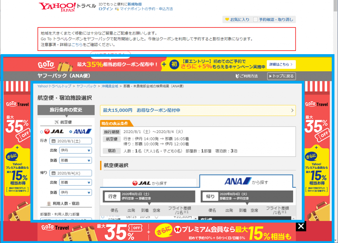
Task: Open マイナポイントの予約・申込方法 link
Action: click(x=146, y=9)
